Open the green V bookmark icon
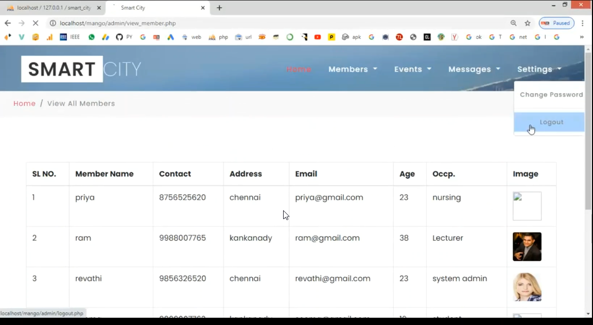 tap(22, 37)
